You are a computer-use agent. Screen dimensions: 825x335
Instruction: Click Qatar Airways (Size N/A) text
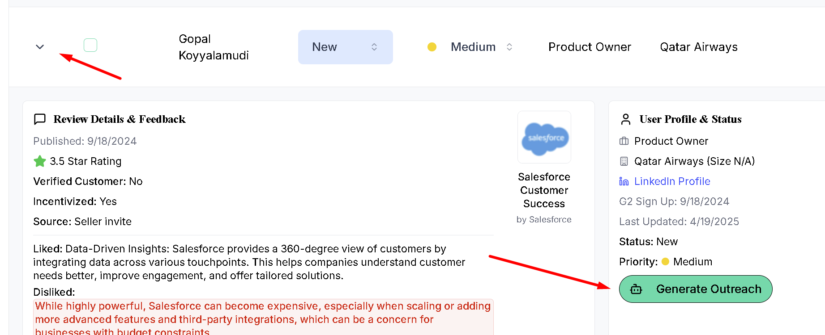point(694,161)
